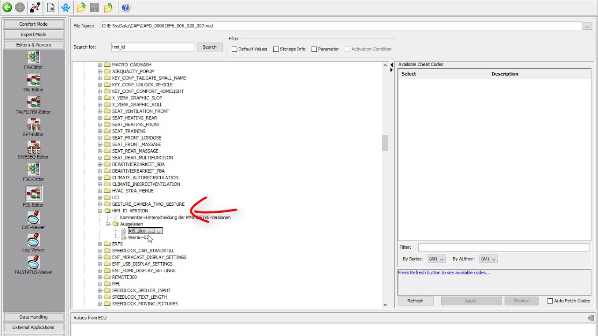
Task: Open help via the blue question mark icon
Action: click(126, 7)
